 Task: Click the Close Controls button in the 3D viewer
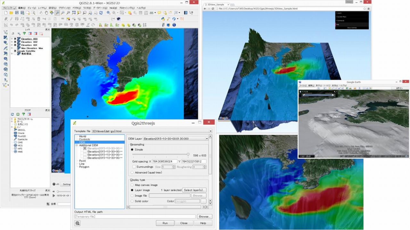(x=352, y=28)
